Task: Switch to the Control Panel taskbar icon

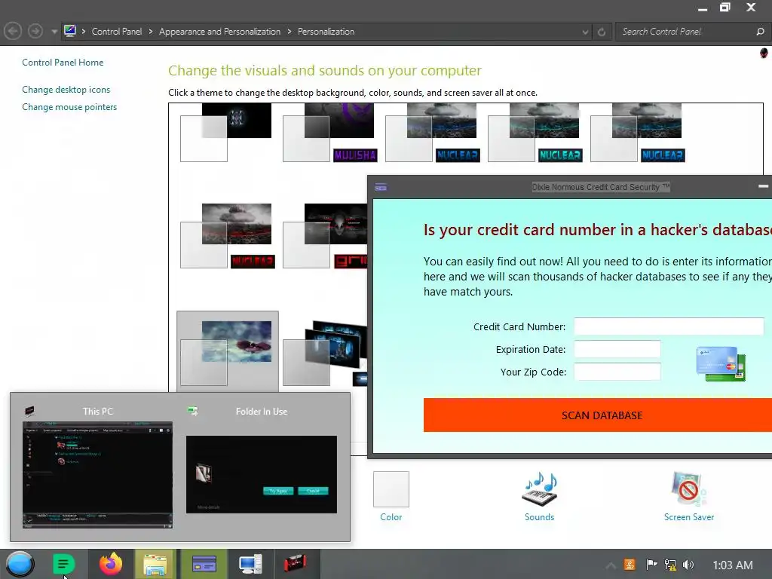Action: 250,564
